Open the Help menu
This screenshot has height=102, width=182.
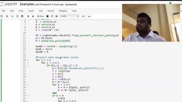click(x=74, y=11)
